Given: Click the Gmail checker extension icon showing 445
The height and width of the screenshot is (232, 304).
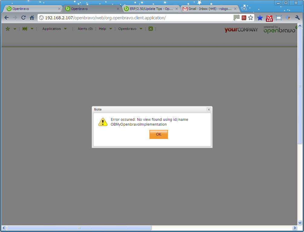Looking at the screenshot, I should click(x=269, y=18).
